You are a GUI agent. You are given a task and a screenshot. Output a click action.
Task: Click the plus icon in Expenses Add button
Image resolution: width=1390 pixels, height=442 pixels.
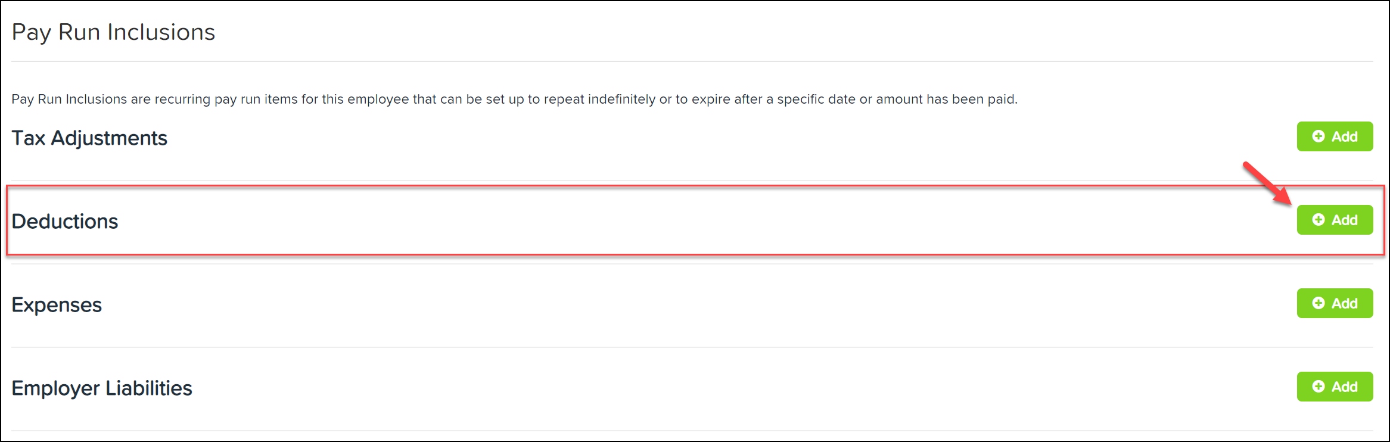(1319, 303)
